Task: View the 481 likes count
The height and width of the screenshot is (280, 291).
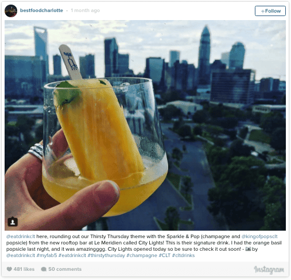Action: [x=24, y=269]
